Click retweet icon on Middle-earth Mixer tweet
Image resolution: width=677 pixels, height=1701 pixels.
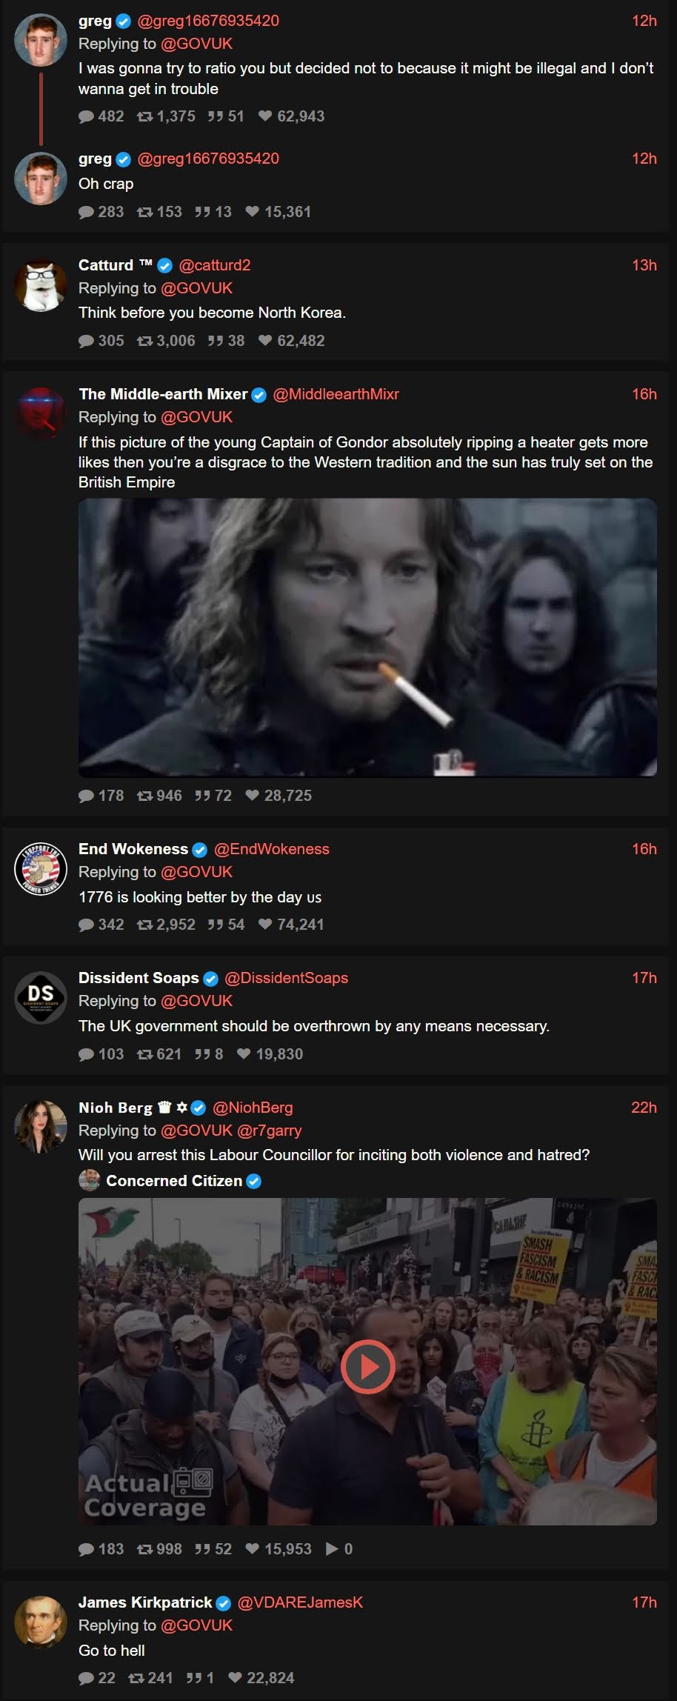(x=144, y=796)
